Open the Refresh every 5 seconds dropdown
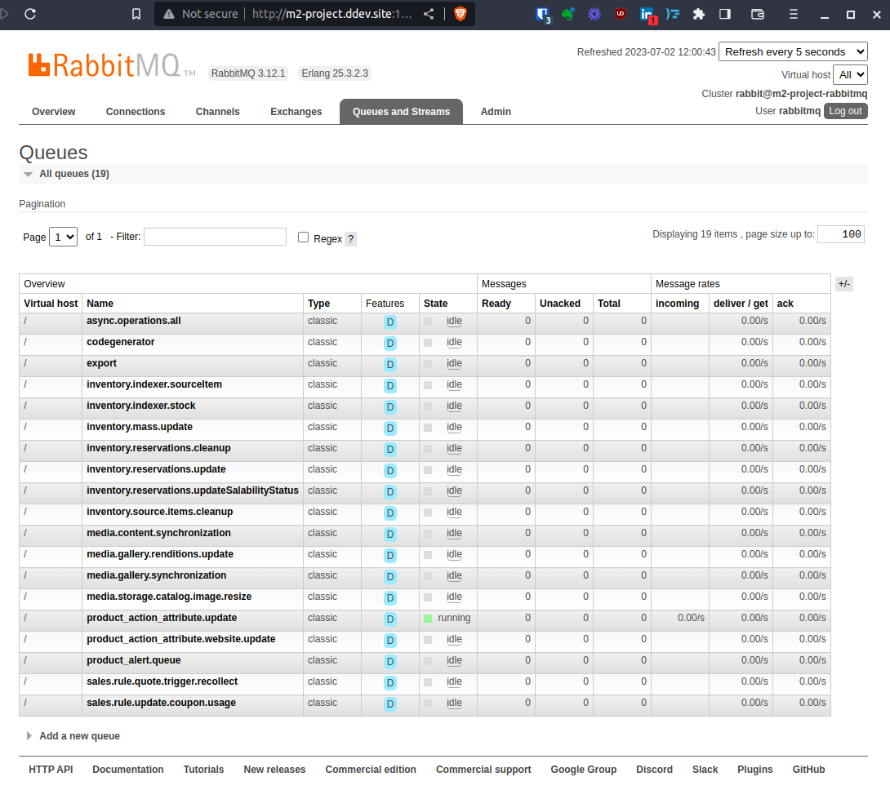The image size is (890, 799). [x=793, y=51]
